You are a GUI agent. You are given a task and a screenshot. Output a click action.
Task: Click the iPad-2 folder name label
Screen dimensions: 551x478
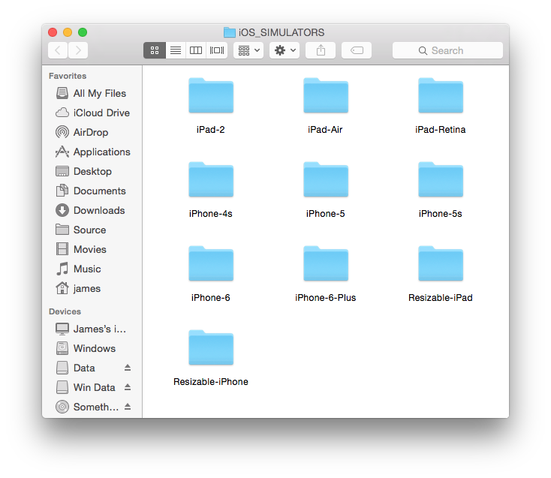point(211,130)
